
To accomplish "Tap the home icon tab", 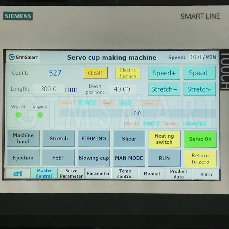I will click(x=18, y=173).
